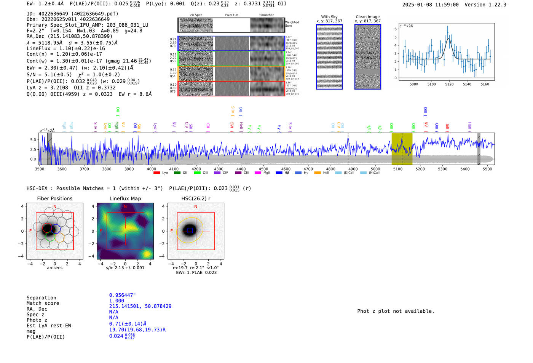
Task: Click the orange HeII legend swatch
Action: point(318,173)
